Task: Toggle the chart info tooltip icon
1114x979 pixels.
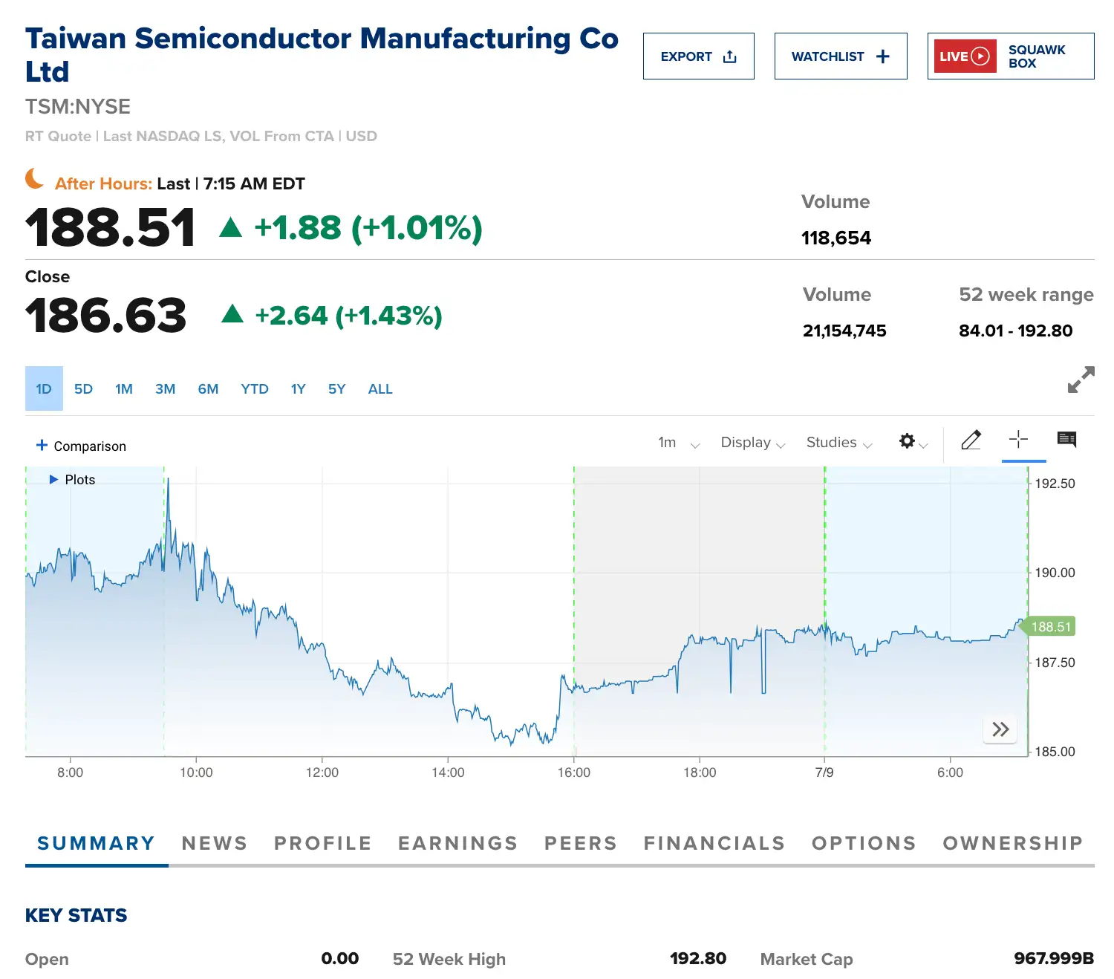Action: click(x=1066, y=439)
